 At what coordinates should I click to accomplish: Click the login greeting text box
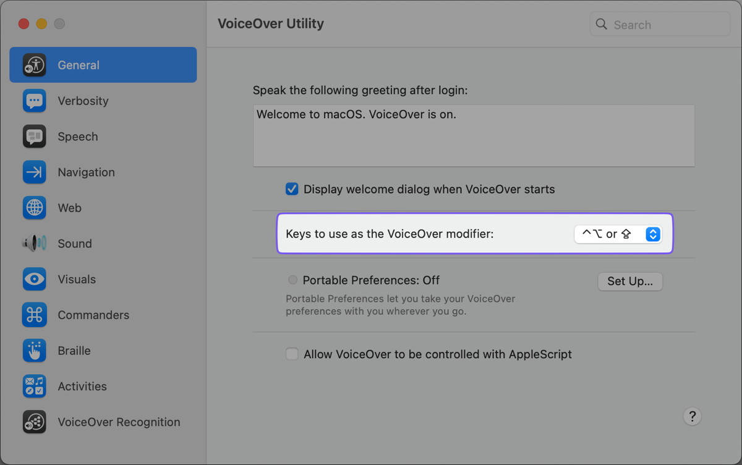click(474, 135)
